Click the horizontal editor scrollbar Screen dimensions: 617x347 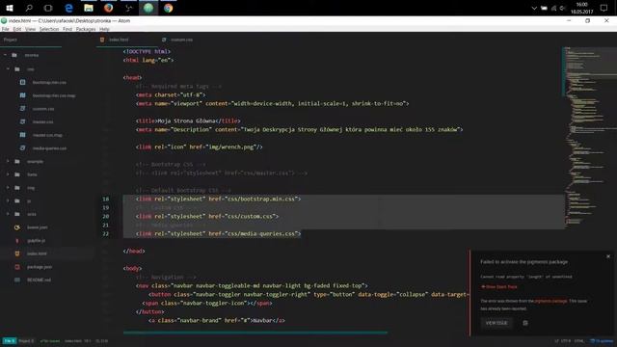(255, 333)
